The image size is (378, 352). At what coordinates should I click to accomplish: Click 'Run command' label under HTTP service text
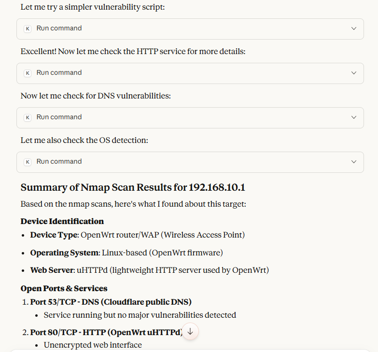(59, 73)
